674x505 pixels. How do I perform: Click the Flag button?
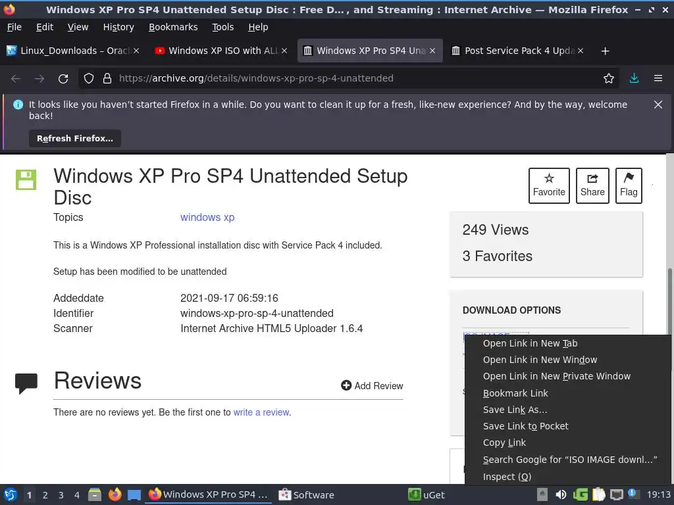pos(629,185)
